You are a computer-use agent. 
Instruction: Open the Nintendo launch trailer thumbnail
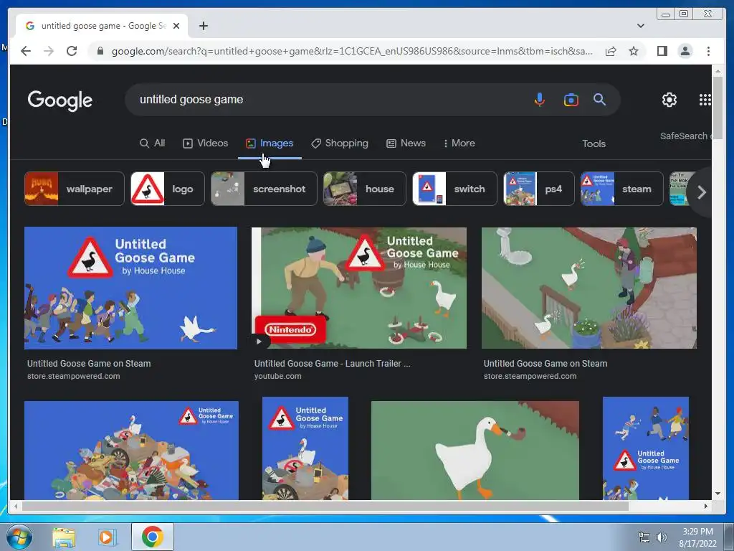point(359,288)
